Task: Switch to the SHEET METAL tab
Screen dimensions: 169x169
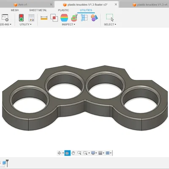Action: pyautogui.click(x=38, y=10)
